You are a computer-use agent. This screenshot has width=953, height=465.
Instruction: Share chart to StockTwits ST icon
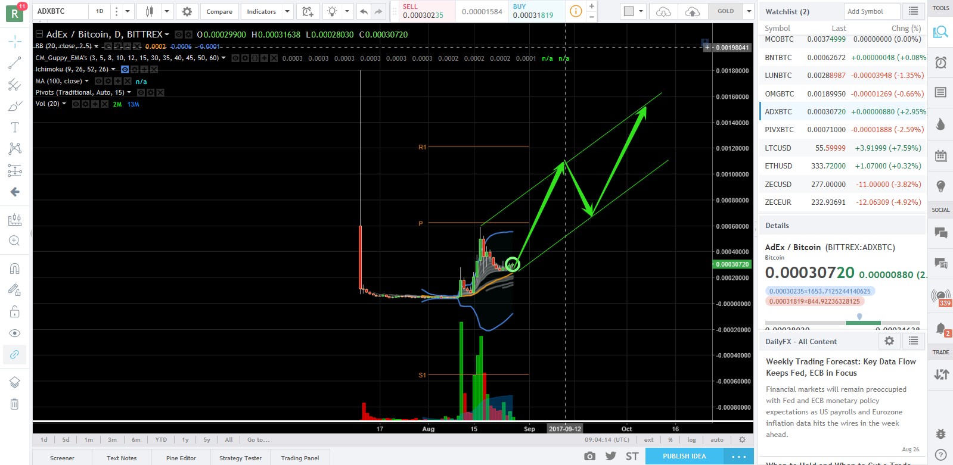(632, 456)
